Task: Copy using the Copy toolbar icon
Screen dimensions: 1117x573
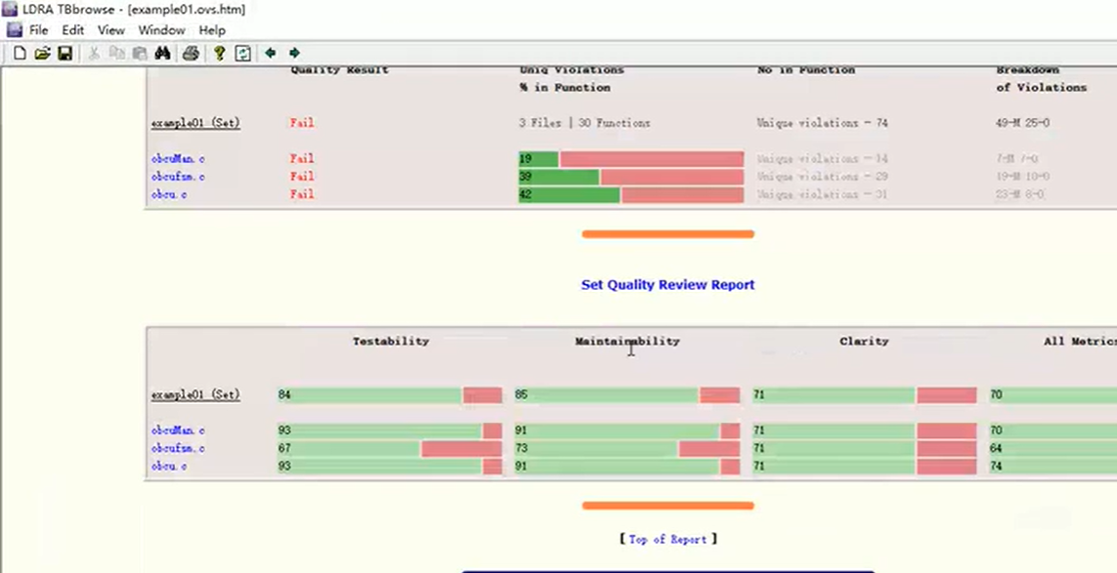Action: 116,54
